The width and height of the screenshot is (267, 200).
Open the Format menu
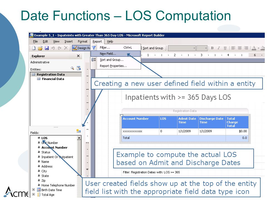(83, 41)
